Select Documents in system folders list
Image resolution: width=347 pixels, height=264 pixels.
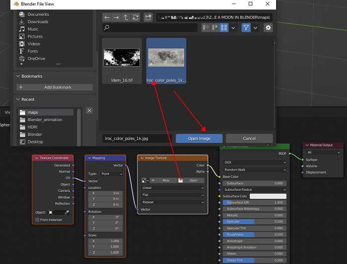click(38, 14)
